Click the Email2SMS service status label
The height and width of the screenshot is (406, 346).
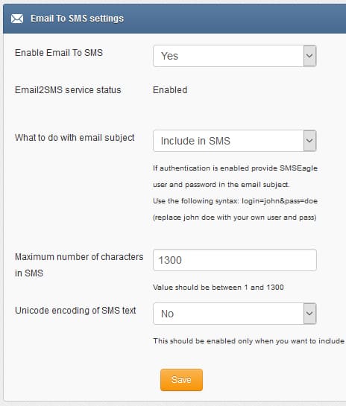(68, 90)
